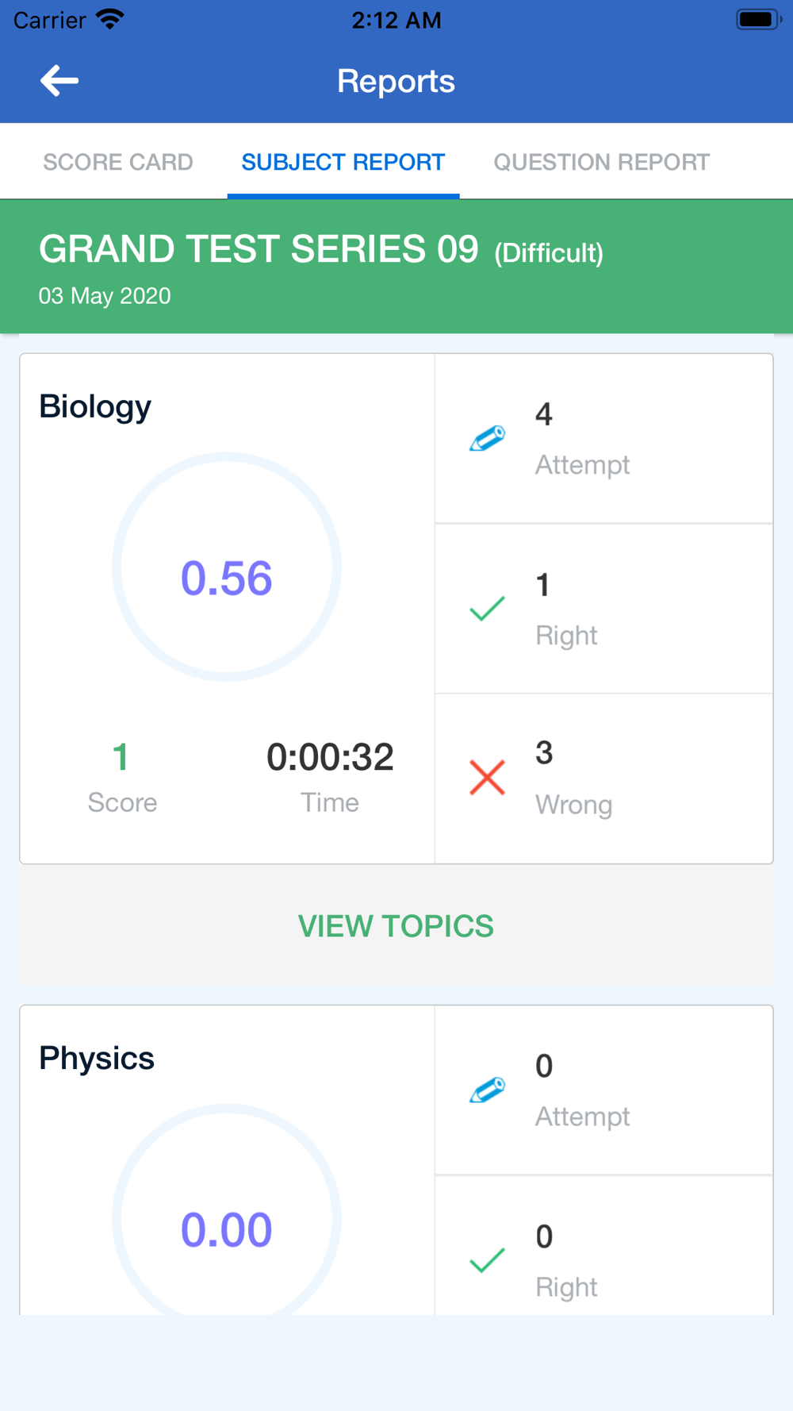Image resolution: width=793 pixels, height=1411 pixels.
Task: Click Biology right green checkmark icon
Action: click(487, 609)
